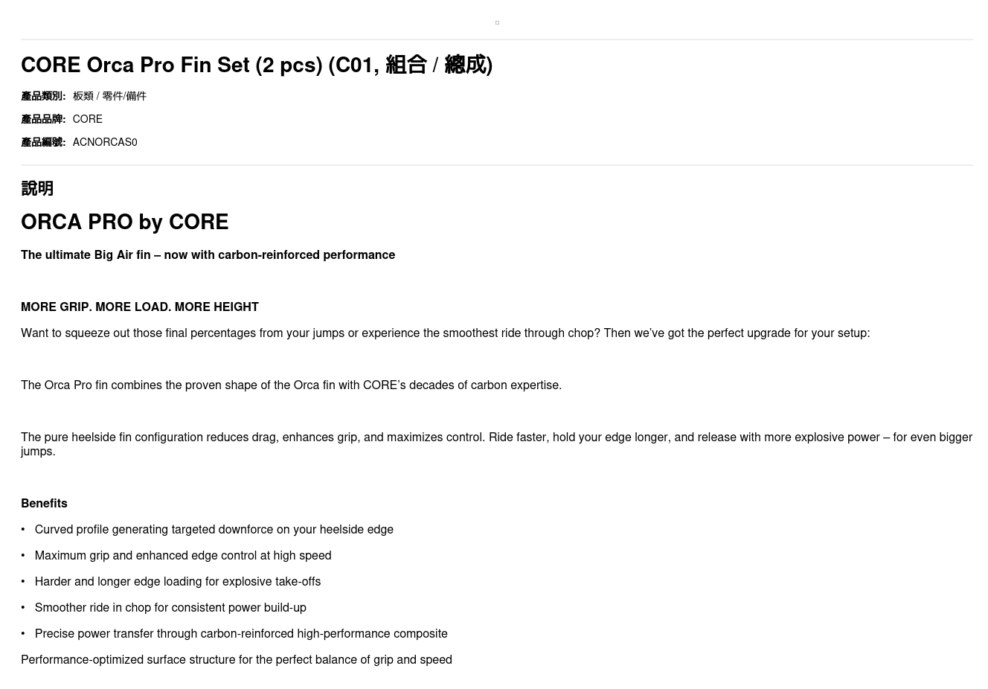Click the 'Maximum grip and enhanced edge control' bullet
988x689 pixels.
click(182, 555)
